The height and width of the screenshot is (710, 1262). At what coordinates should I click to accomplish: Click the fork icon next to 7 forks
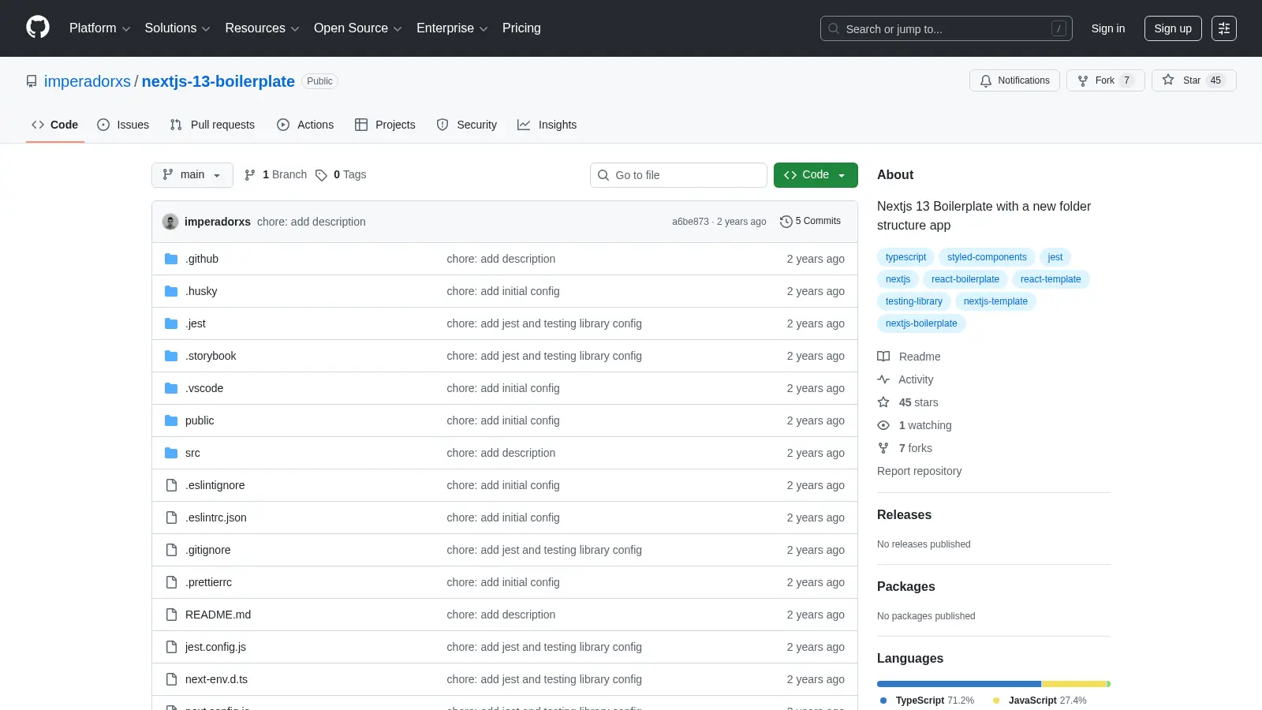click(883, 448)
